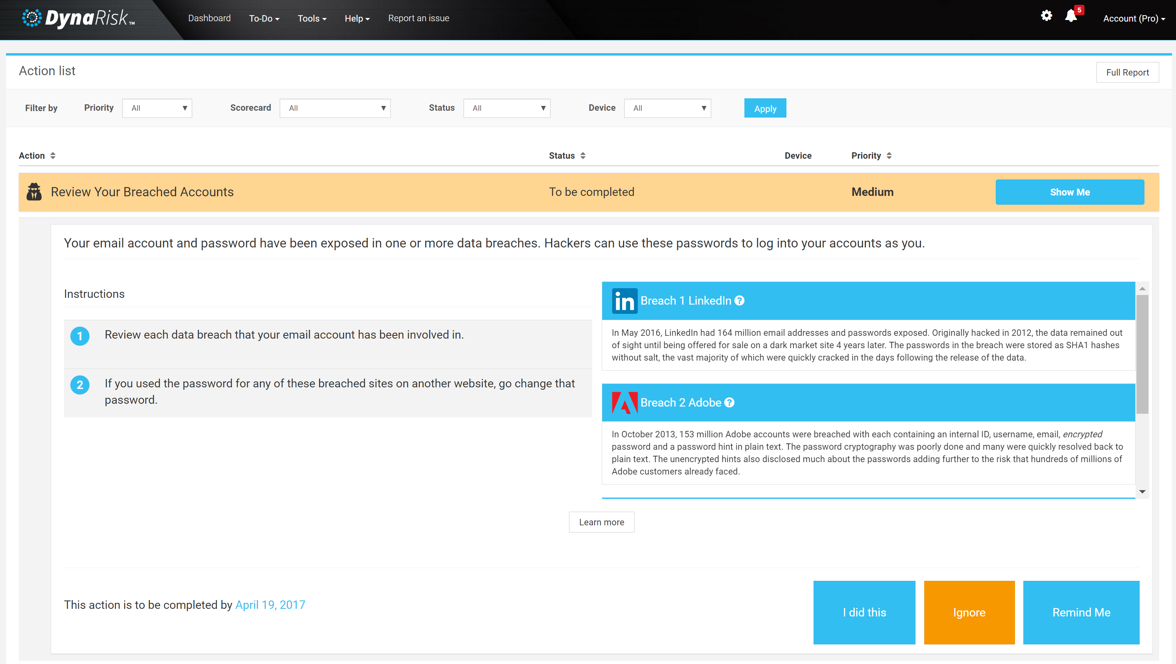Image resolution: width=1176 pixels, height=664 pixels.
Task: Open the Tools menu
Action: point(312,19)
